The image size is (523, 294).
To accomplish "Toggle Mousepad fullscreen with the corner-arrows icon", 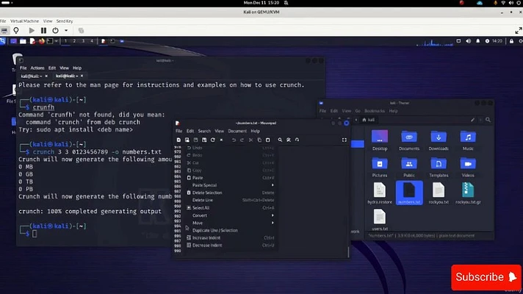I will tap(345, 140).
